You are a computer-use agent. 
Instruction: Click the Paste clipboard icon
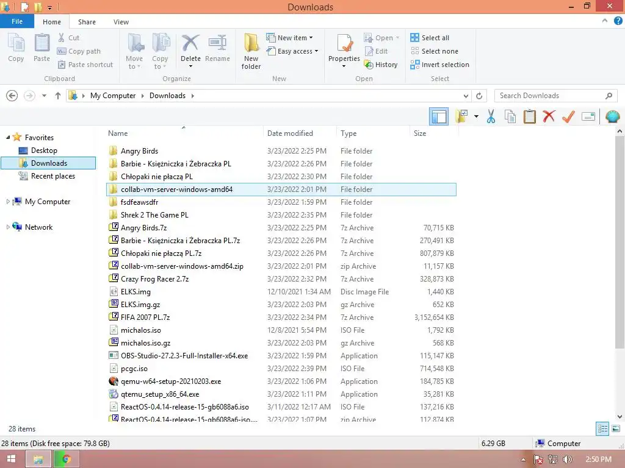tap(42, 48)
